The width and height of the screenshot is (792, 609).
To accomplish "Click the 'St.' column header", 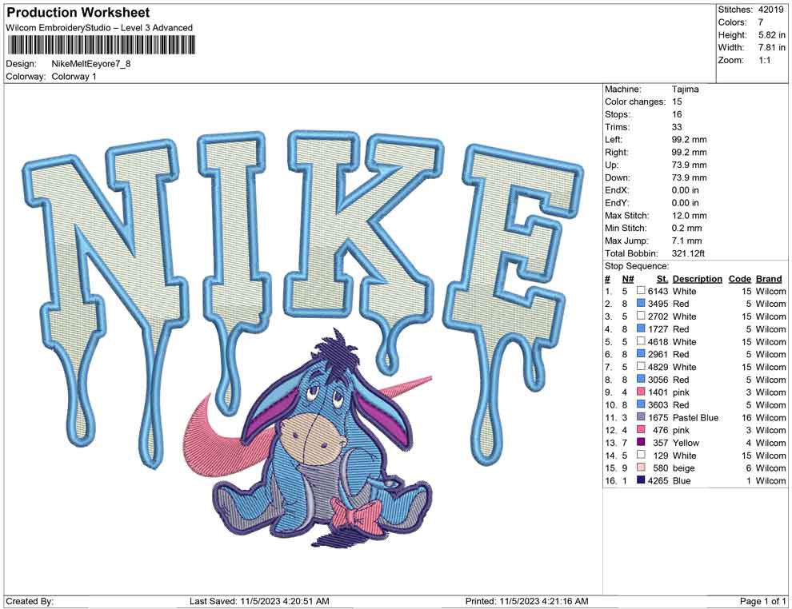I will (x=662, y=278).
